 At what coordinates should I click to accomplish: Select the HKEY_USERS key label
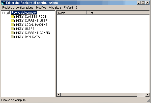tap(25, 29)
